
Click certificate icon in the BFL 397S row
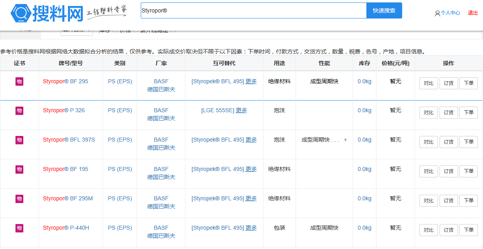(19, 140)
